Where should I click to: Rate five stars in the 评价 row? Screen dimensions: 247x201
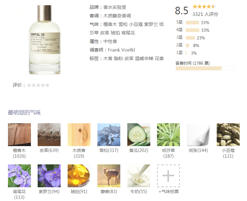point(47,85)
